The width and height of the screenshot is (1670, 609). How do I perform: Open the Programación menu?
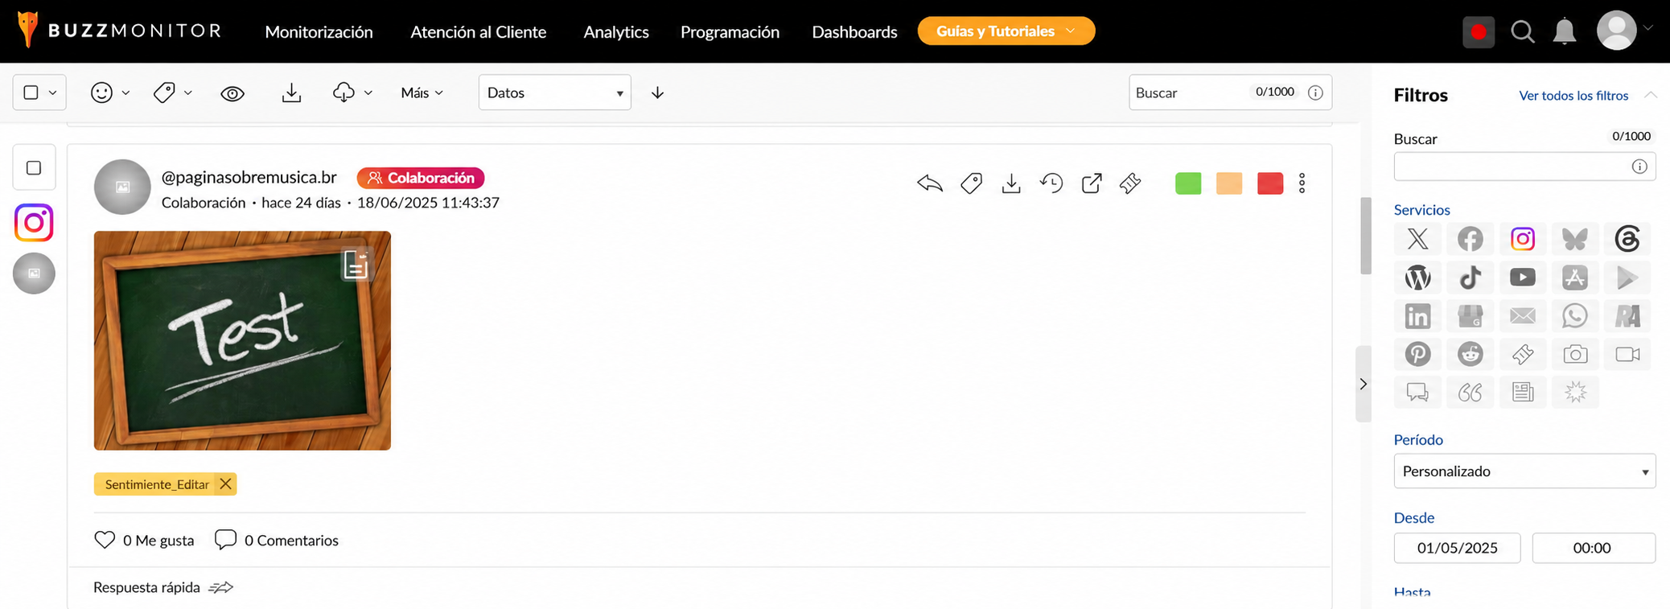(x=730, y=31)
